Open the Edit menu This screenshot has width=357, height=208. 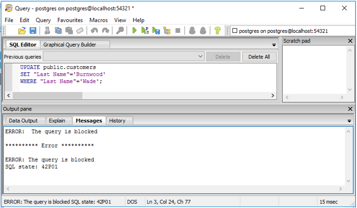[x=24, y=20]
